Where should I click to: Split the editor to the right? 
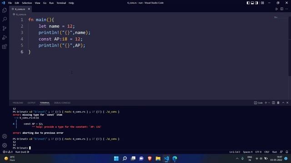pos(282,9)
